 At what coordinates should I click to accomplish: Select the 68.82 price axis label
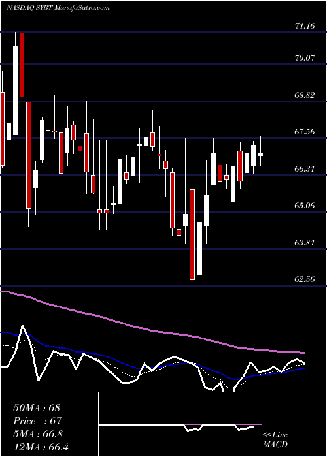click(x=305, y=95)
